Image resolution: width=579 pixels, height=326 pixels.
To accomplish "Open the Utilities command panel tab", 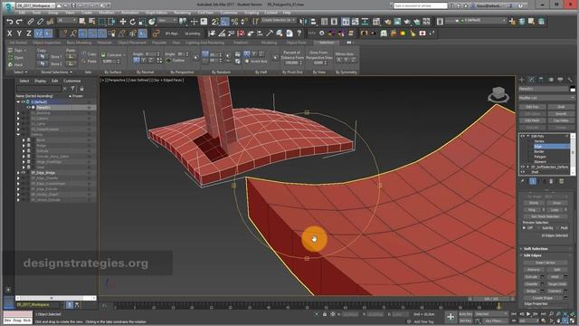I will [x=570, y=80].
